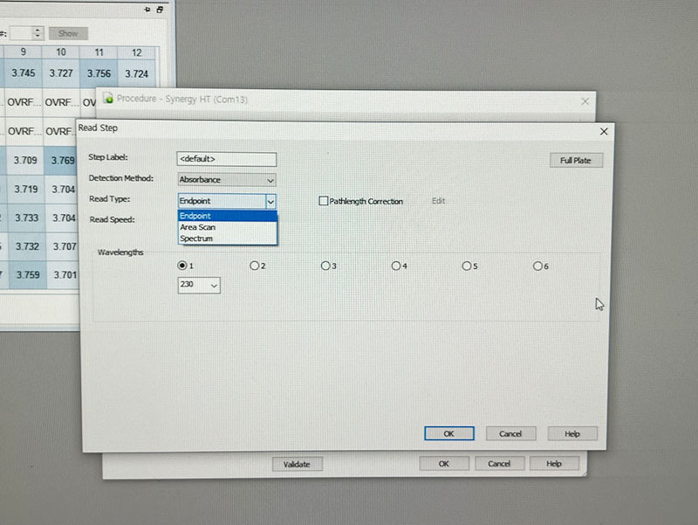Viewport: 698px width, 525px height.
Task: Click the Procedure window title bar icon
Action: 108,99
